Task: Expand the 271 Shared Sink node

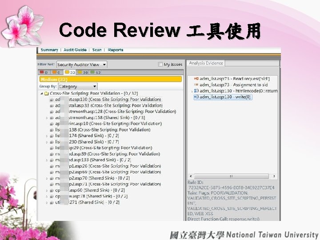Action: point(47,203)
